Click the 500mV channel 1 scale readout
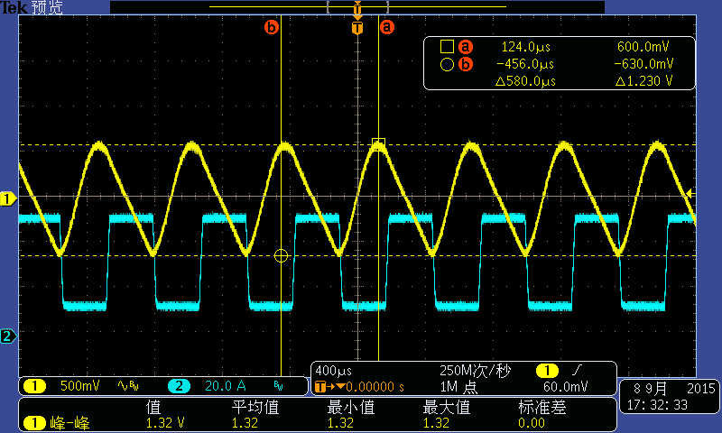The width and height of the screenshot is (722, 433). 79,385
